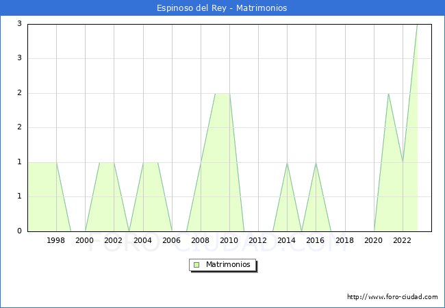Click the 2009-2010 plateau at value 2
This screenshot has height=308, width=445.
coord(222,94)
